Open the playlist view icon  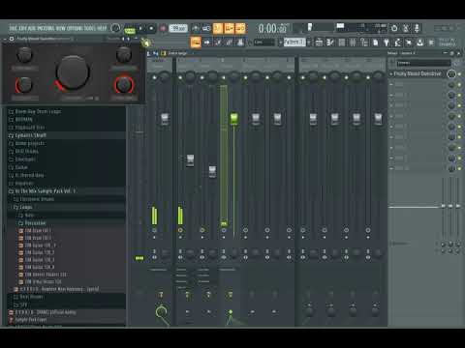coord(319,43)
